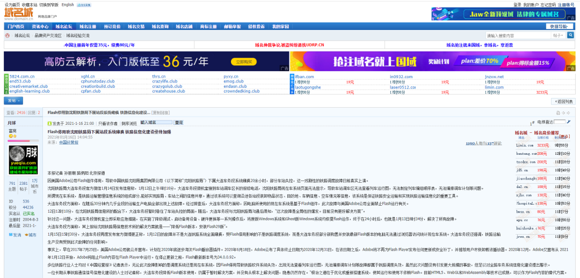Click 设为首页 link at top

pos(12,4)
